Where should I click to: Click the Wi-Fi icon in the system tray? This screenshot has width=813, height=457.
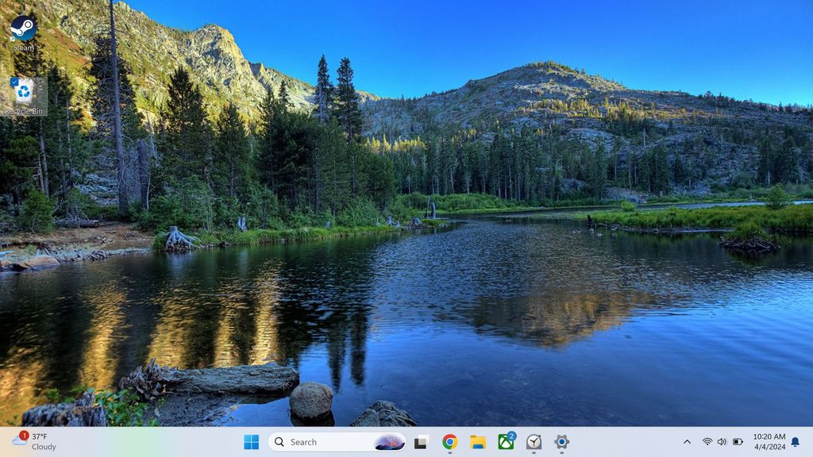707,442
